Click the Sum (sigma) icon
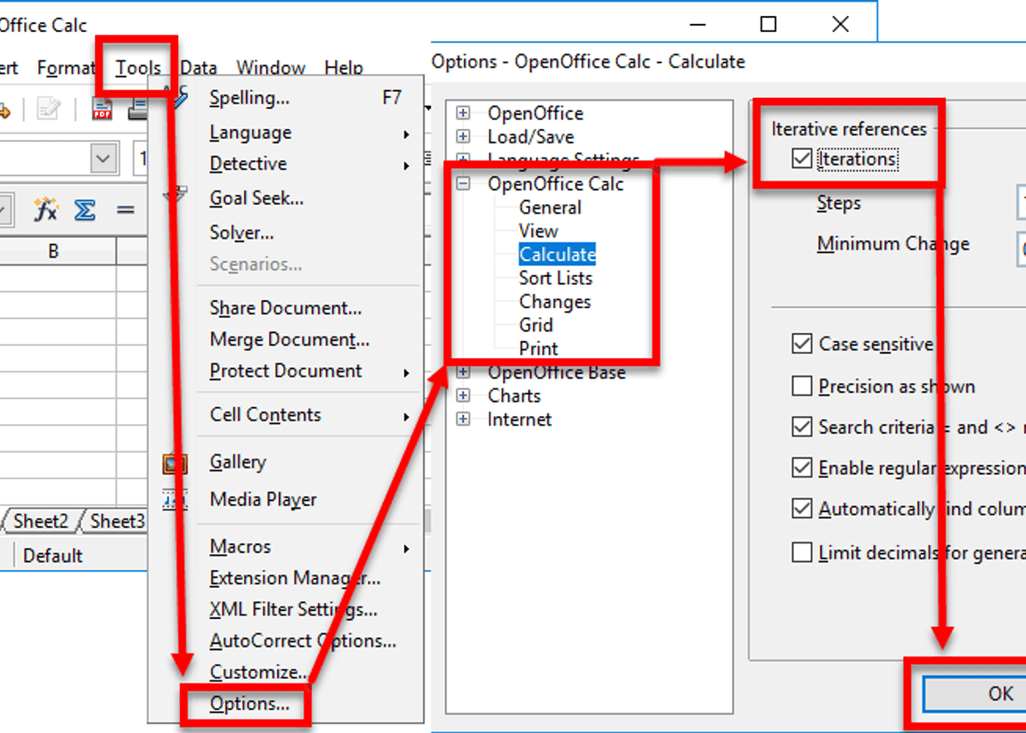The width and height of the screenshot is (1026, 733). (85, 210)
